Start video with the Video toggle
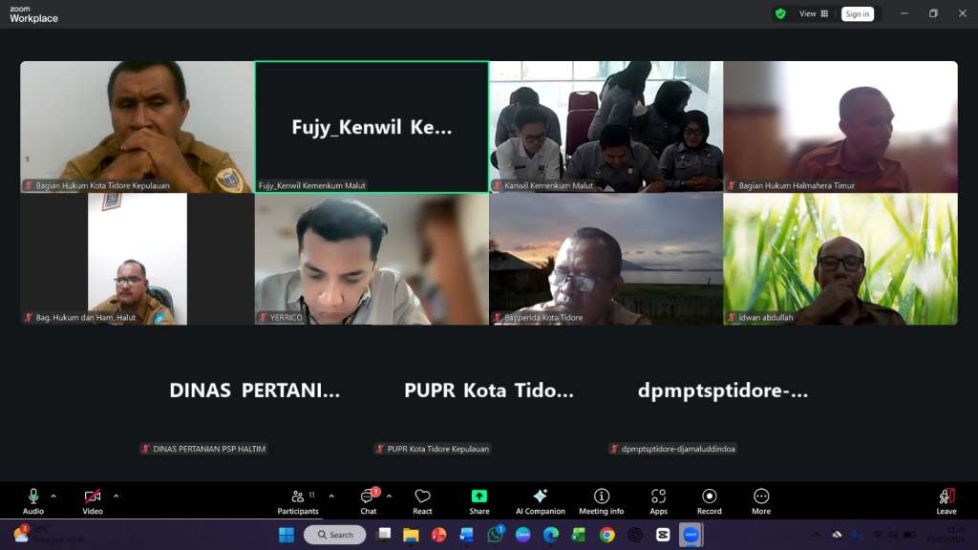The image size is (978, 550). (93, 500)
